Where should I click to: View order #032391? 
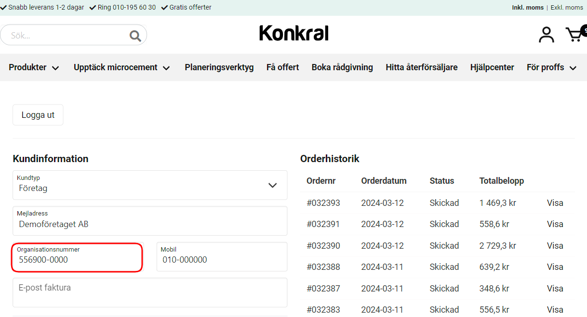pyautogui.click(x=555, y=224)
